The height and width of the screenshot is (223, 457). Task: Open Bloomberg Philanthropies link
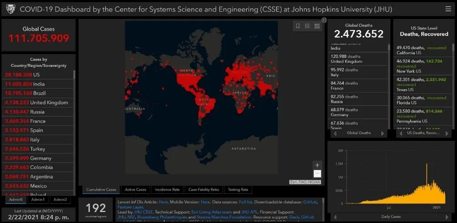click(162, 217)
